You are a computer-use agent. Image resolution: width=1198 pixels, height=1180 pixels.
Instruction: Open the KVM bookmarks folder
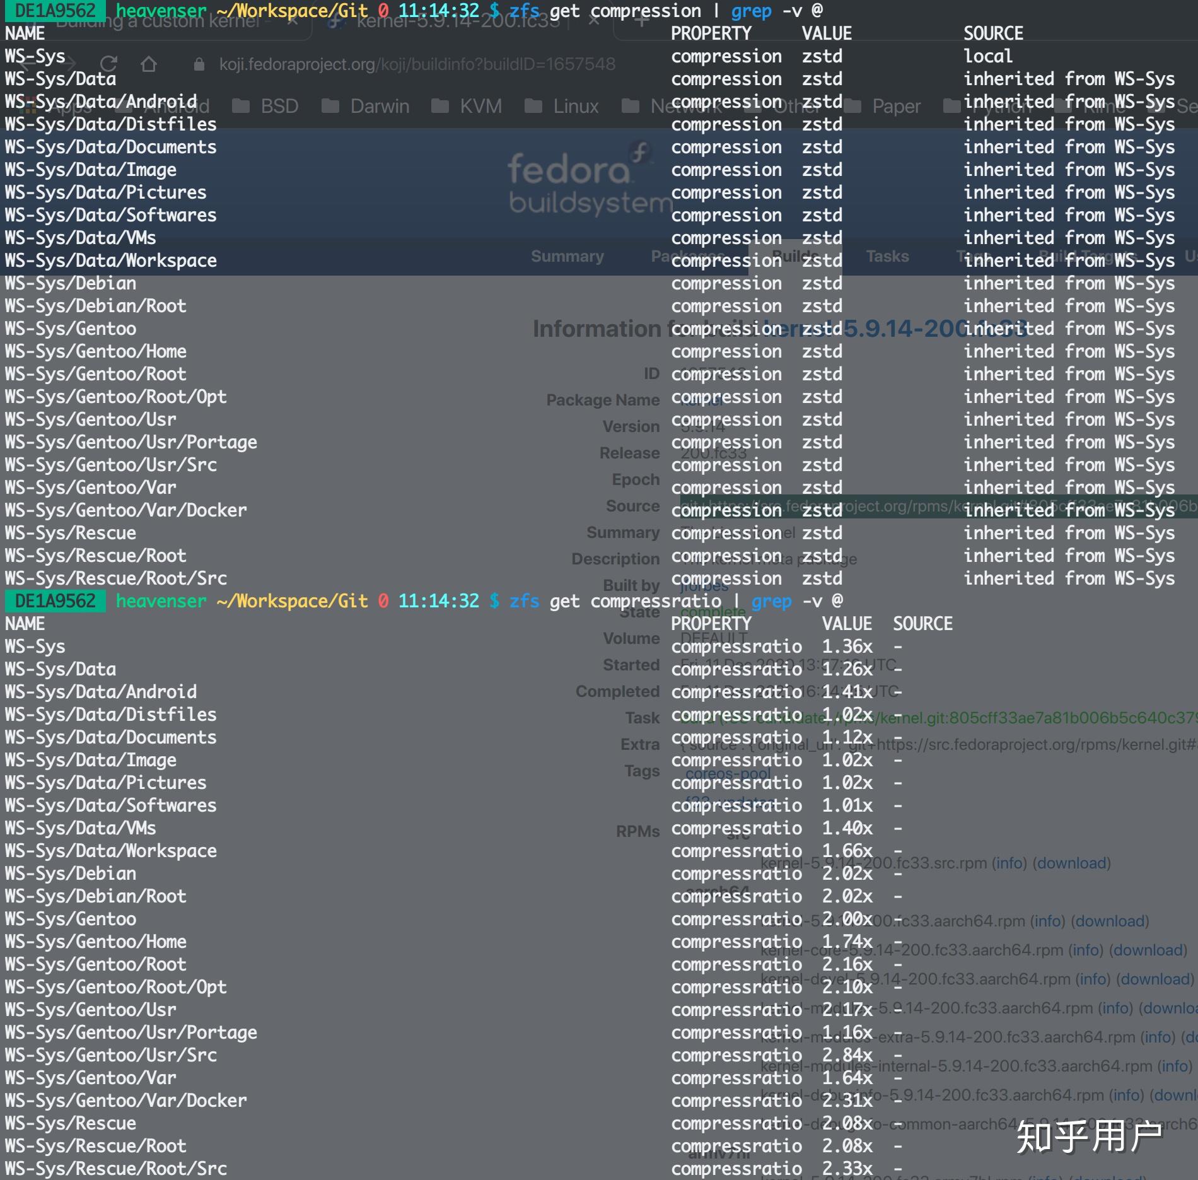pyautogui.click(x=467, y=106)
